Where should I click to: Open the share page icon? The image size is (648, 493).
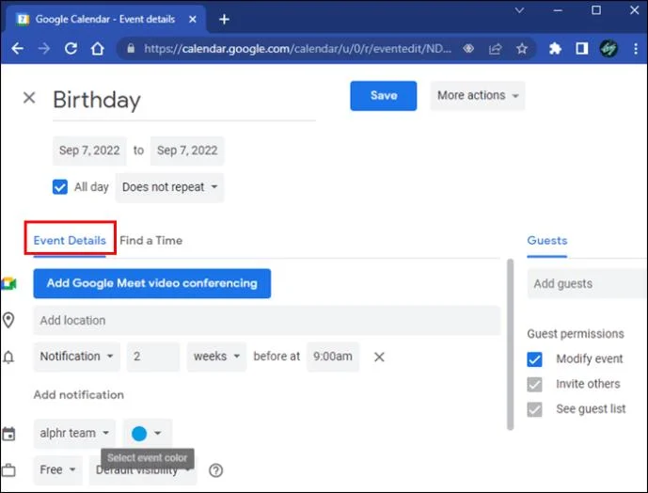(495, 49)
